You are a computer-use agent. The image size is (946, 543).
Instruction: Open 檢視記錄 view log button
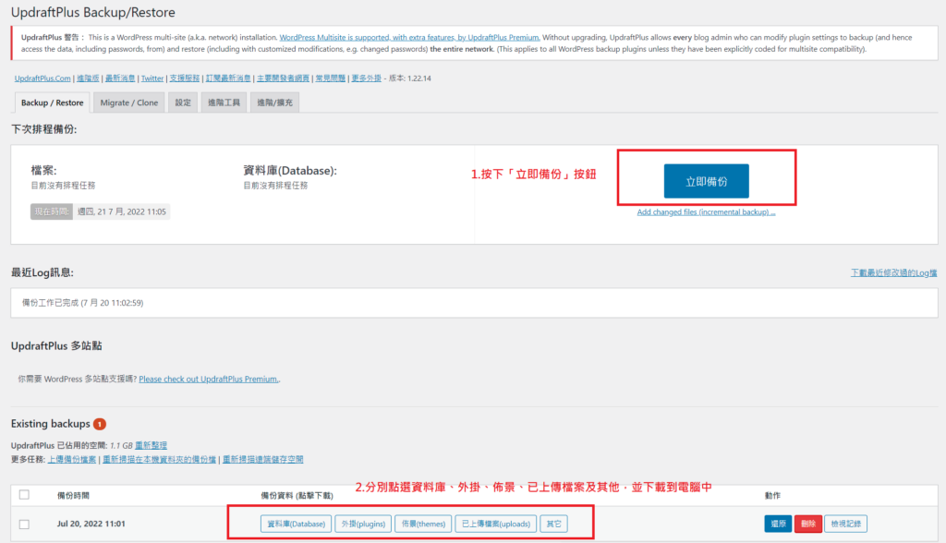(845, 524)
